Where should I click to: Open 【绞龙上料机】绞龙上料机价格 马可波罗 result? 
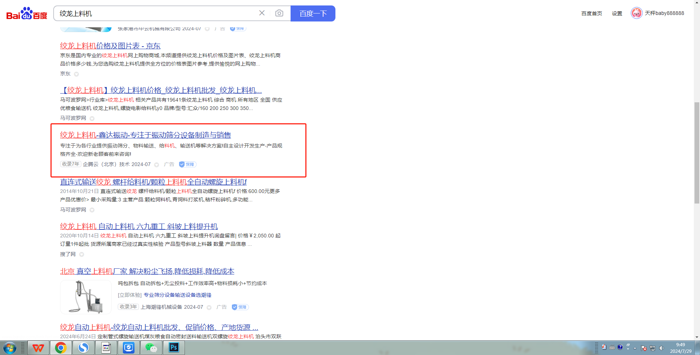[161, 90]
